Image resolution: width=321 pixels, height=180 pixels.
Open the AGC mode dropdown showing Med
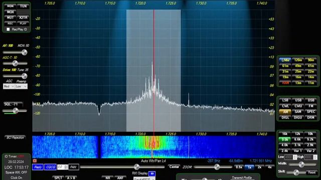coord(9,86)
